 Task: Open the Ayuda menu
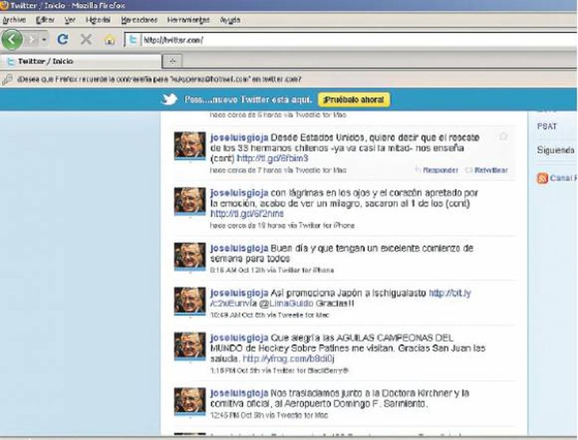click(230, 20)
